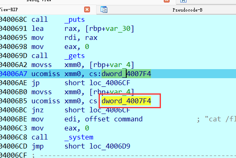Switch to the Pseudocode-B tab

[187, 10]
